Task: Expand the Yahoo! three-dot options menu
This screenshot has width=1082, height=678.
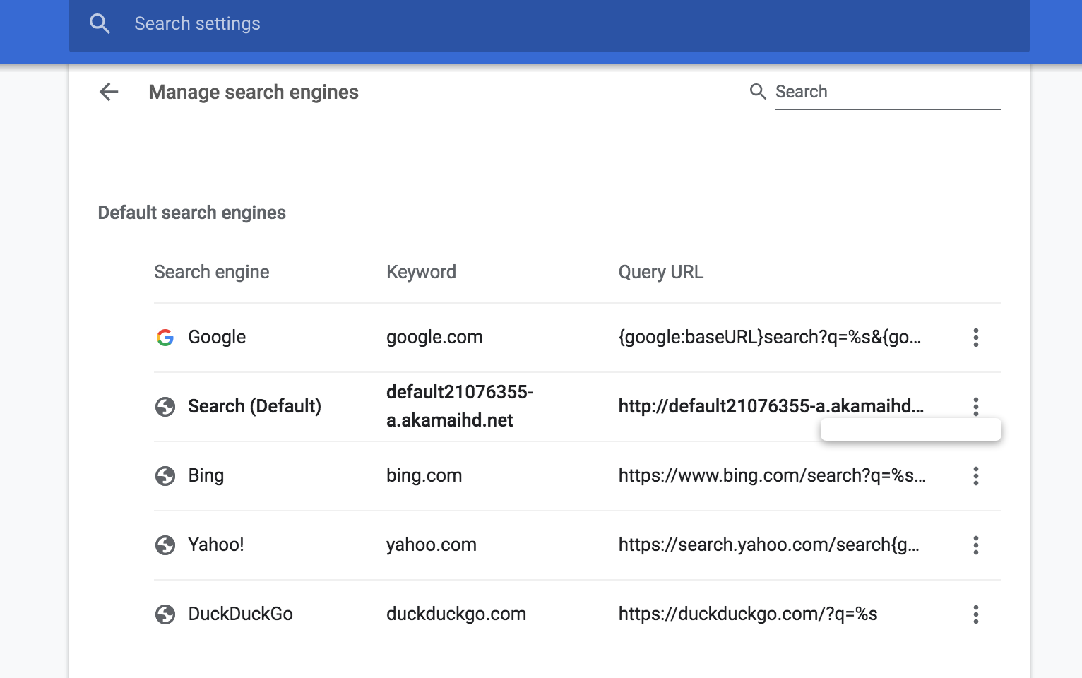Action: click(x=975, y=545)
